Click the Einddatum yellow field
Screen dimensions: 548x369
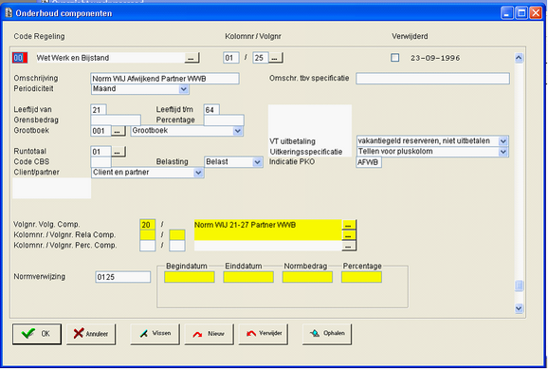pos(248,277)
